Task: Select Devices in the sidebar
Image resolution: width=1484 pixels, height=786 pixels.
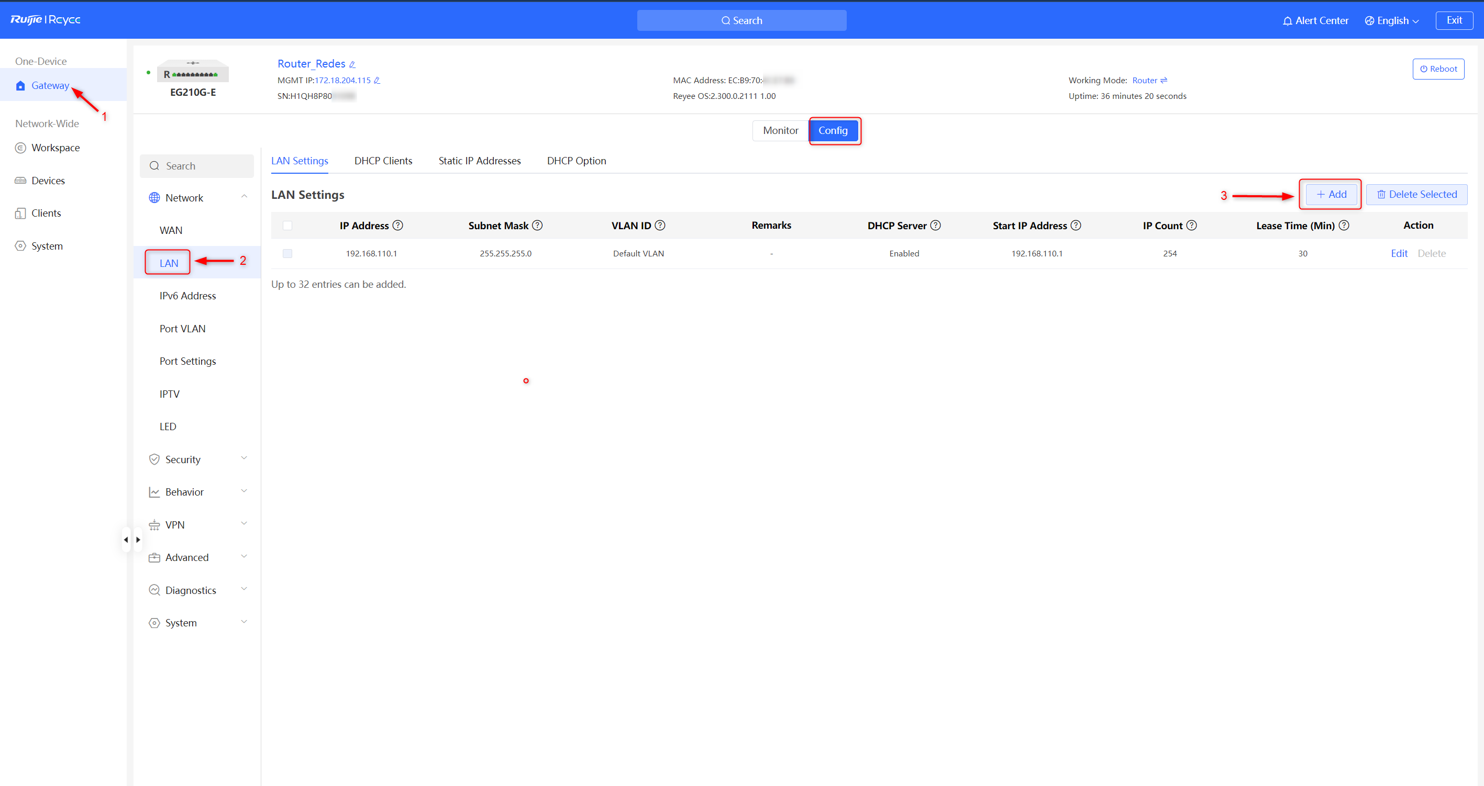Action: click(47, 180)
